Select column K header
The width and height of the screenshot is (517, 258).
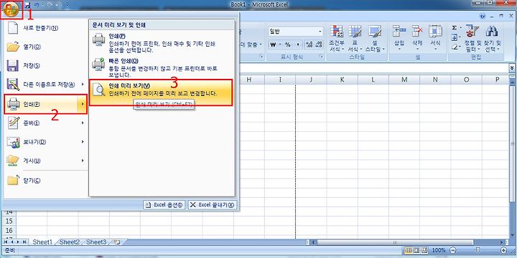click(x=343, y=80)
